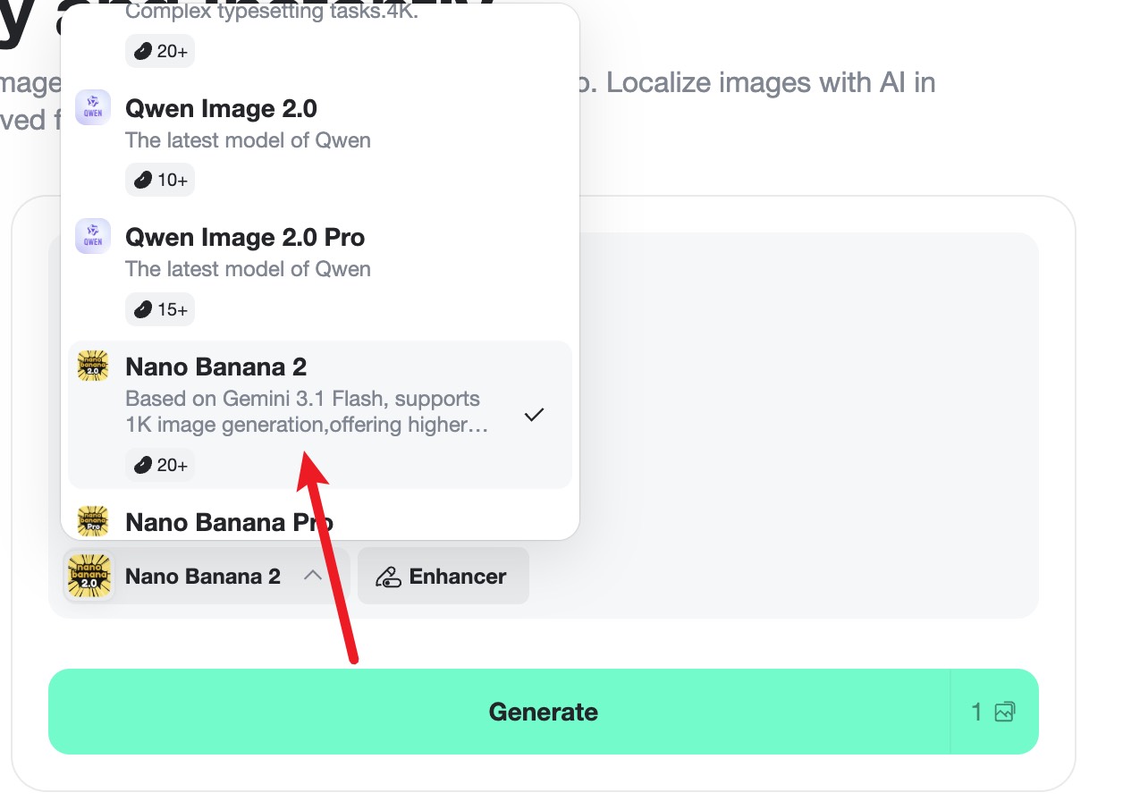
Task: Click the image count icon beside the 1
Action: click(x=1005, y=712)
